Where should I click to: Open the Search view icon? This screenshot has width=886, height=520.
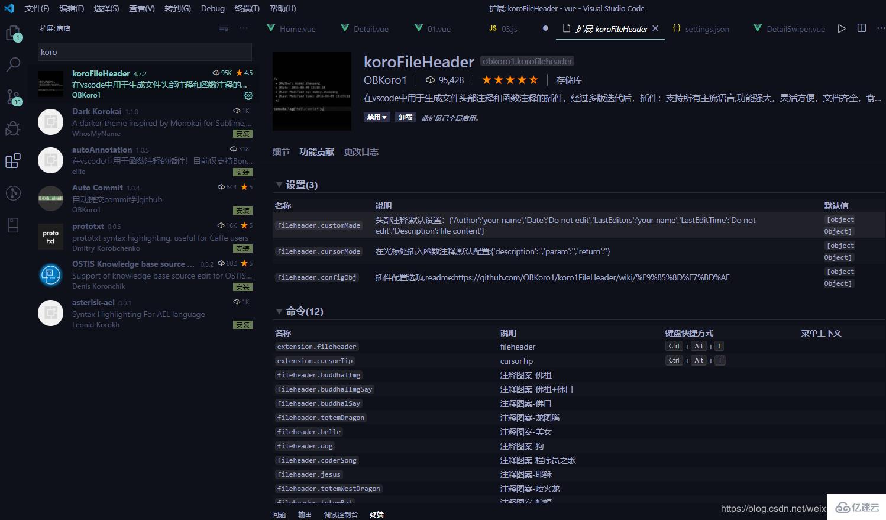click(13, 64)
